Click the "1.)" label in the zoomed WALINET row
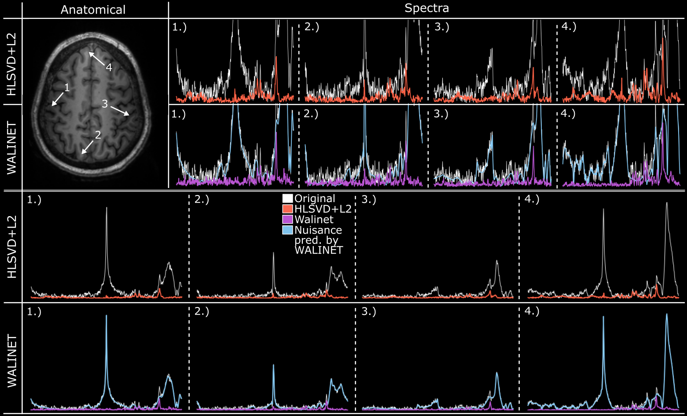The image size is (687, 416). click(179, 114)
